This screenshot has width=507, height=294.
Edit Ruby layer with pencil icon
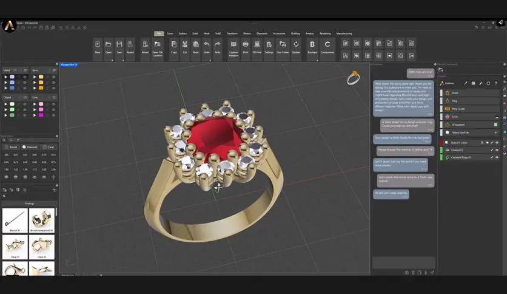click(x=492, y=143)
